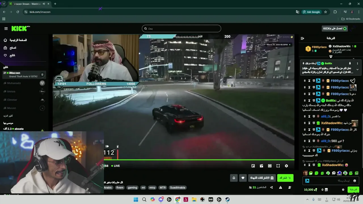Image resolution: width=363 pixels, height=204 pixels.
Task: Open Steam from taskbar
Action: (x=227, y=199)
